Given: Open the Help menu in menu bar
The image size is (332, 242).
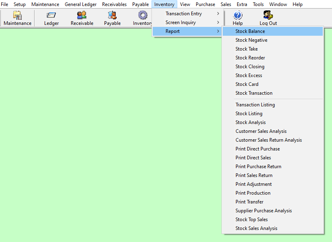Looking at the screenshot, I should point(297,4).
